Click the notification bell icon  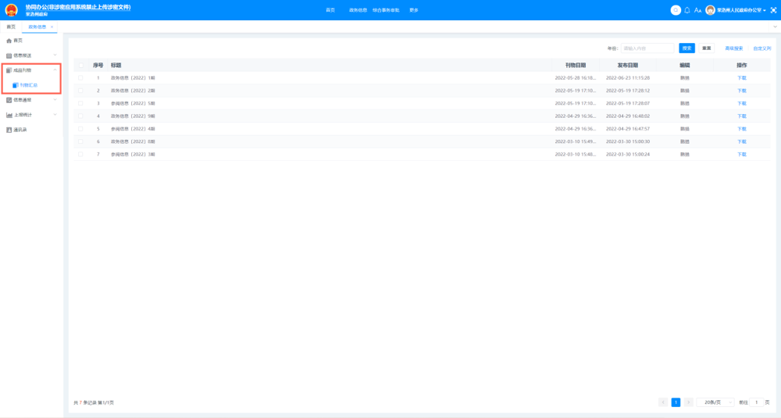tap(687, 10)
